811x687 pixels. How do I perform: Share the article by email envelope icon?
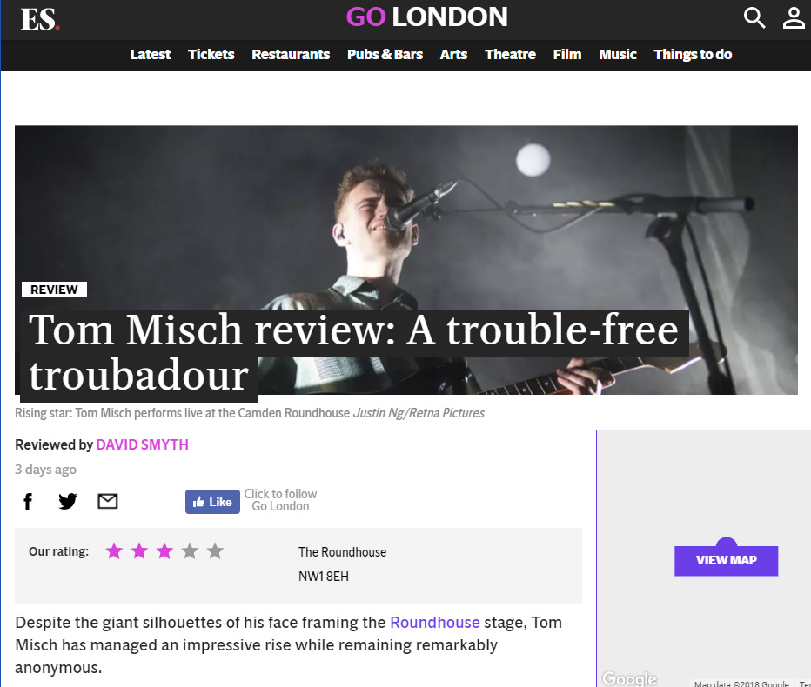(x=108, y=501)
